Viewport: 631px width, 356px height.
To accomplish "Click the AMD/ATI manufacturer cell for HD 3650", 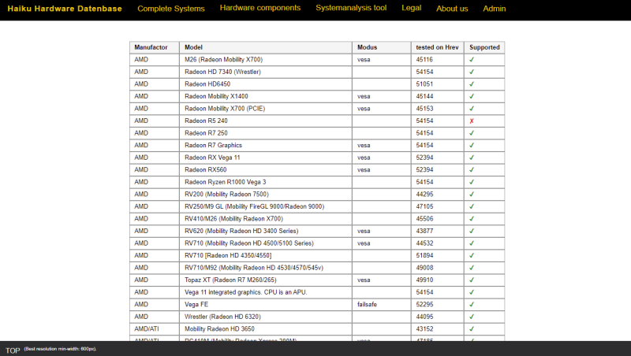I will click(155, 329).
